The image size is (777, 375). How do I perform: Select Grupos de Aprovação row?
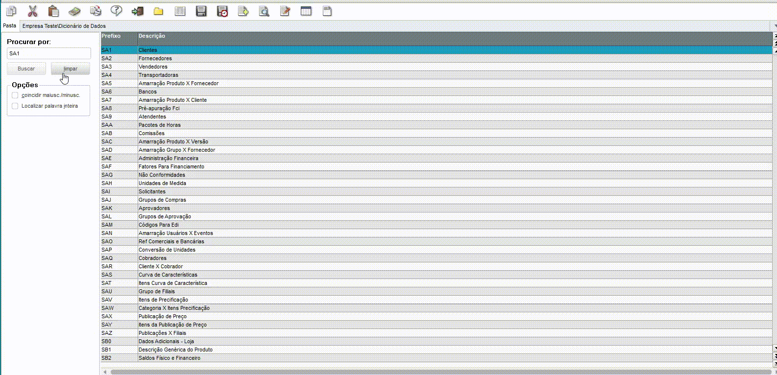pyautogui.click(x=437, y=216)
